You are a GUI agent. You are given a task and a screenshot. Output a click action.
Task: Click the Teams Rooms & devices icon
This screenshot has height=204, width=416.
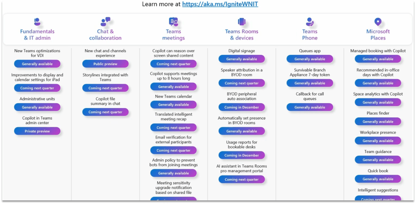[x=241, y=22]
